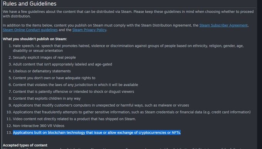Open the Steam Subscriber Agreement link
Screen dimensions: 262x149
pyautogui.click(x=223, y=25)
